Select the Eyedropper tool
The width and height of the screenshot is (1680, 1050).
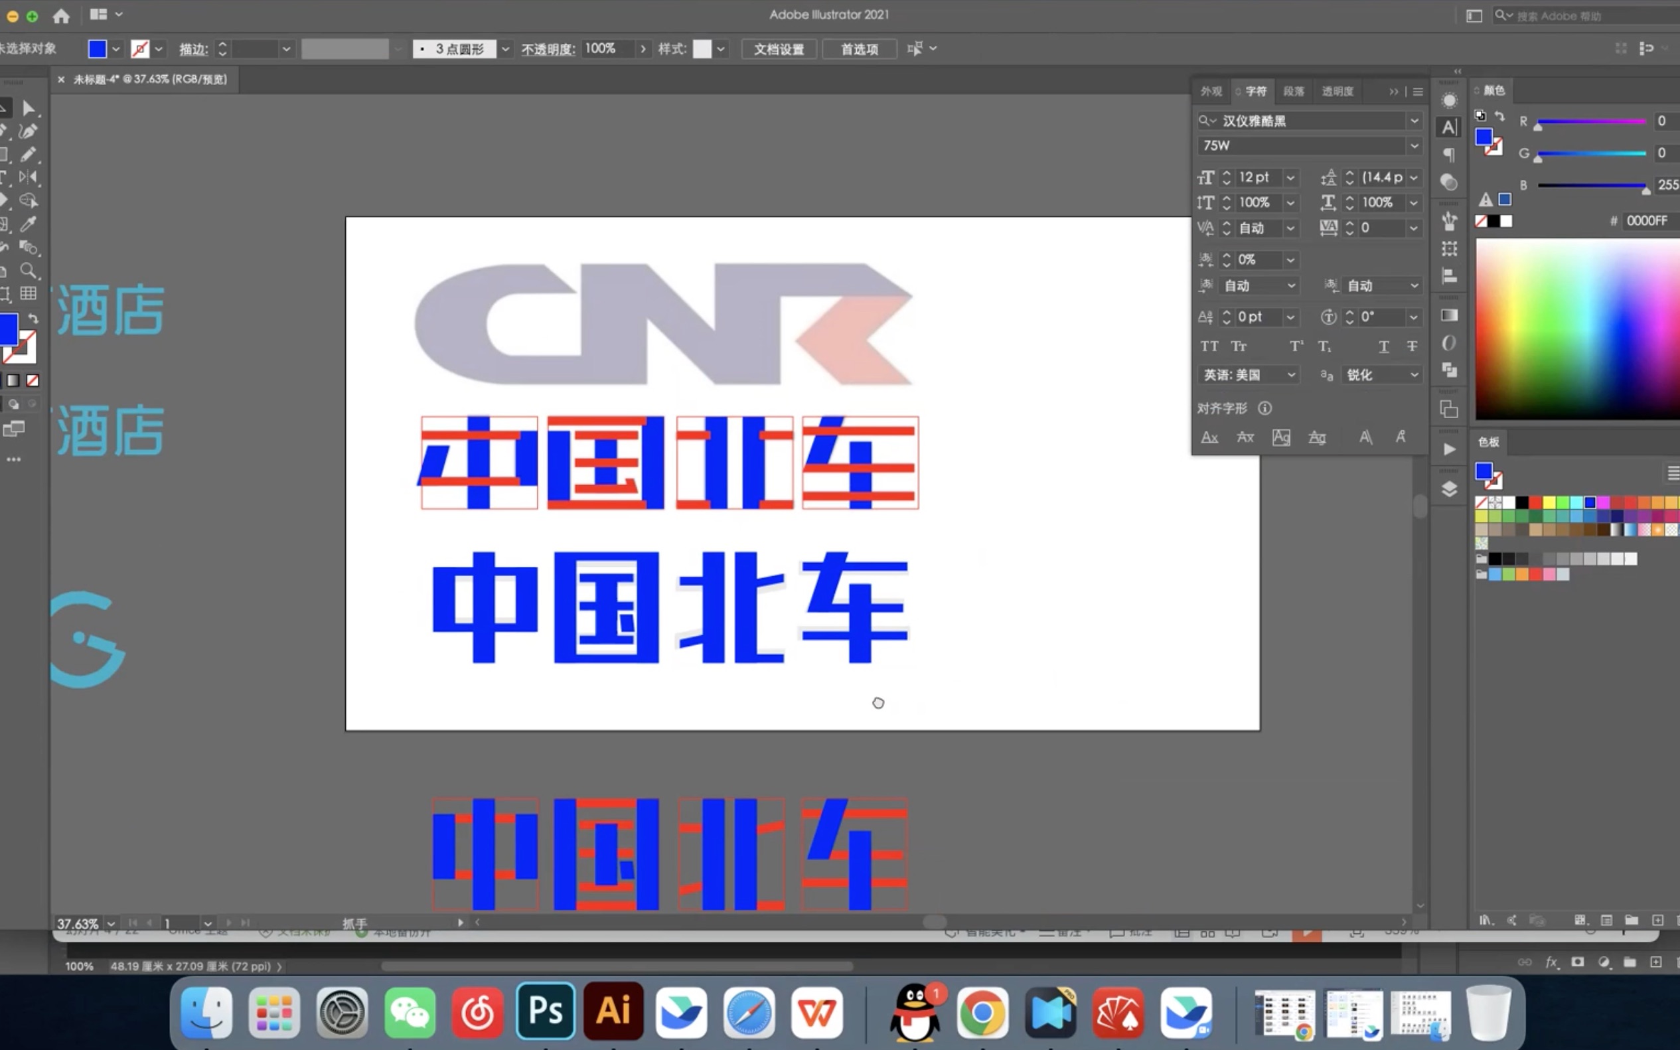(x=29, y=224)
